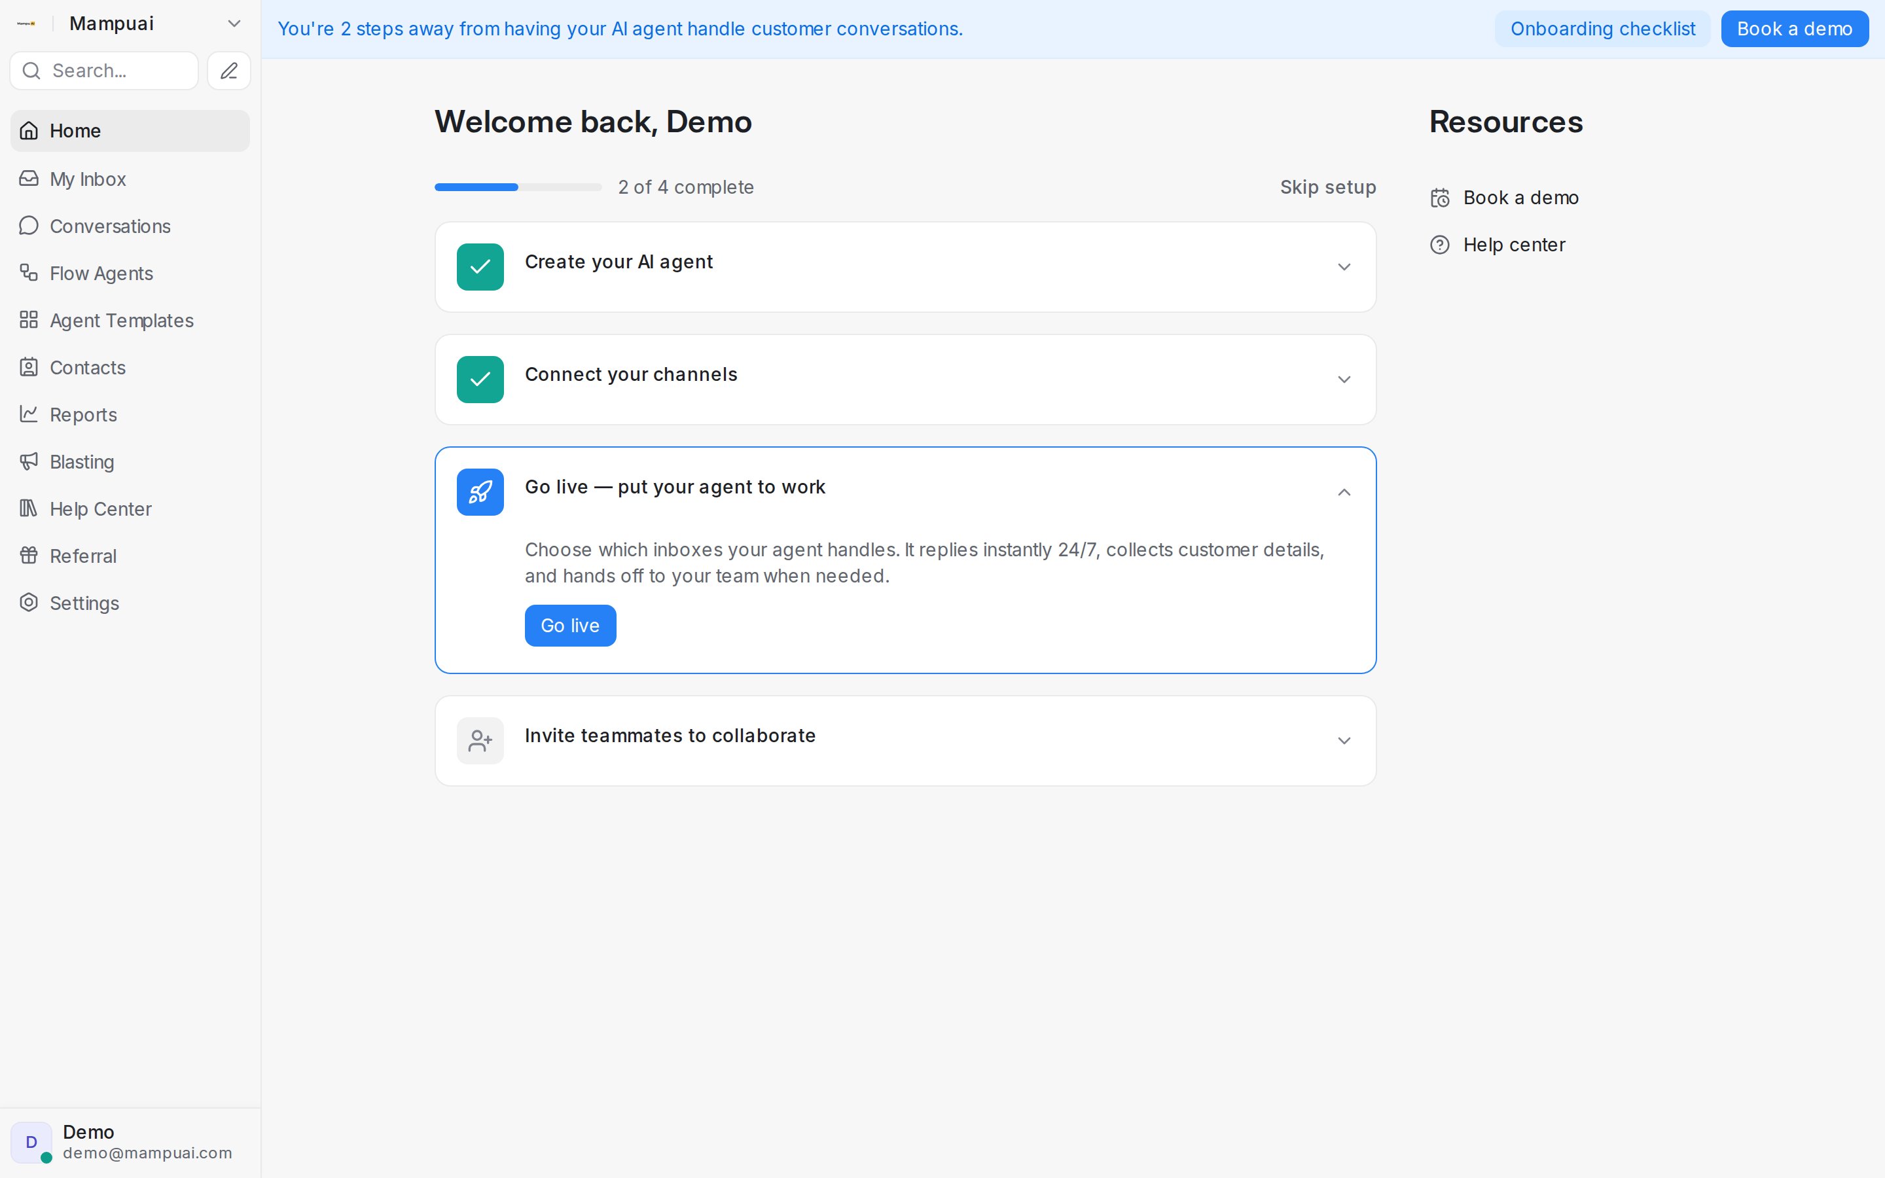Click the add-user icon on Invite teammates card
1885x1178 pixels.
pyautogui.click(x=480, y=740)
